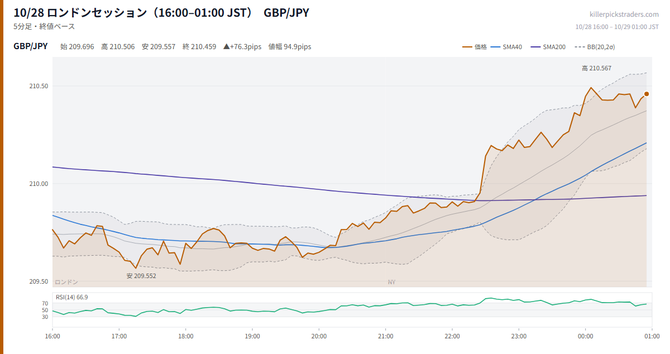This screenshot has width=670, height=354.
Task: Click the RSI 70 level label
Action: click(45, 304)
